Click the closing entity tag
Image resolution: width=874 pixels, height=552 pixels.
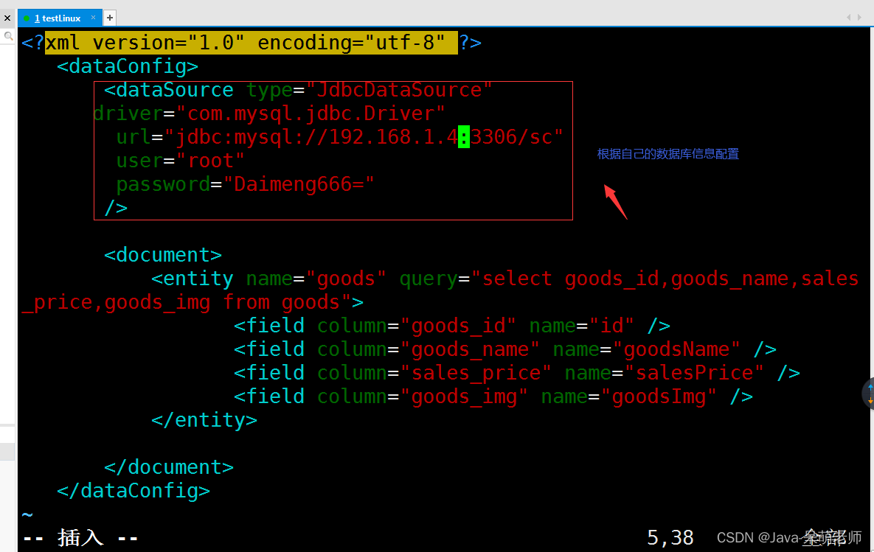pyautogui.click(x=204, y=420)
